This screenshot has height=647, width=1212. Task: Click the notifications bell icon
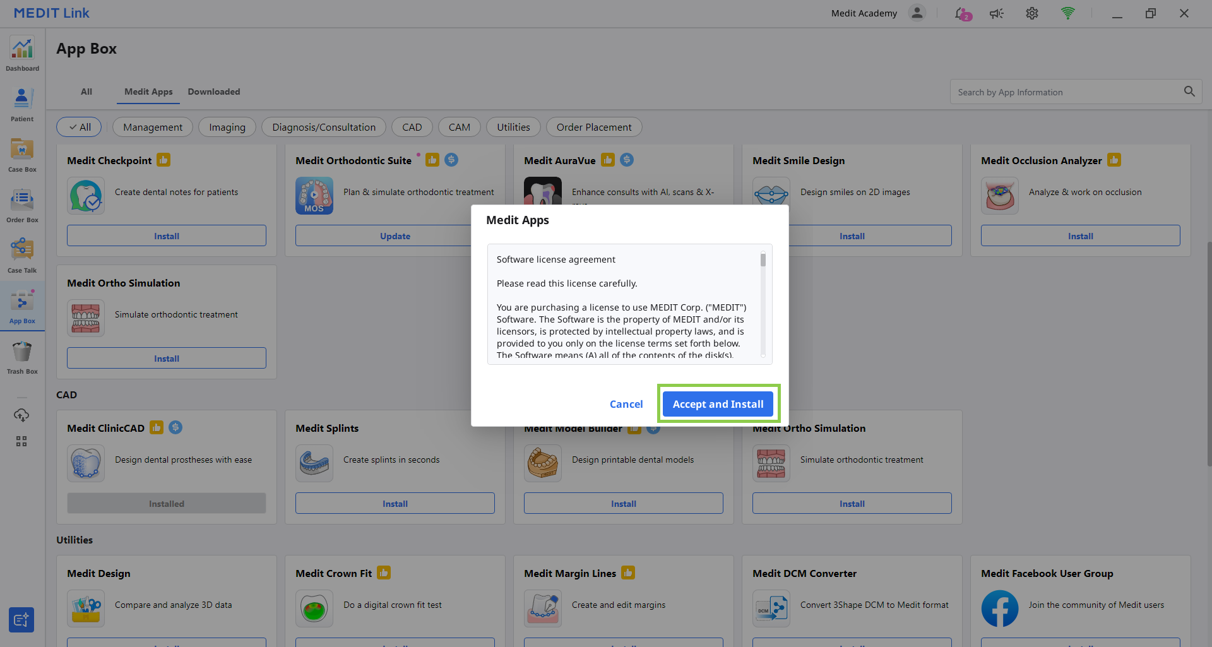pos(962,13)
